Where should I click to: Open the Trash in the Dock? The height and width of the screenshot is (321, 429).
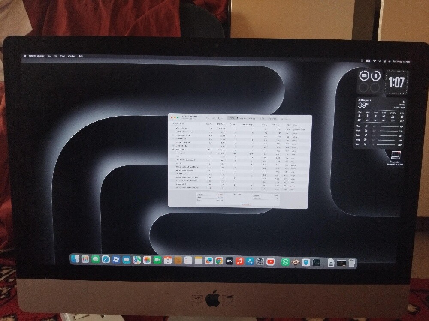coord(352,263)
